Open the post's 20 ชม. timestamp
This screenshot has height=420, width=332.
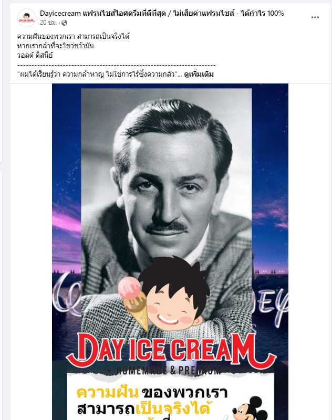[x=48, y=23]
